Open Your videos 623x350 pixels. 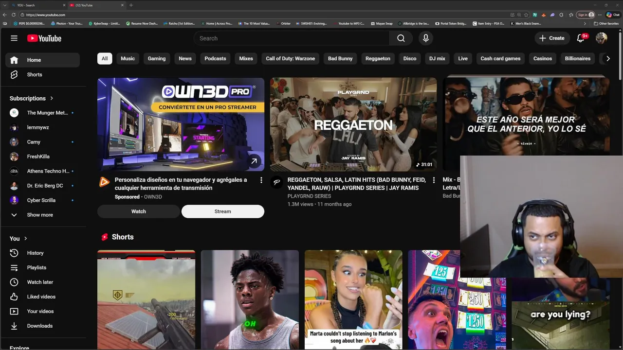tap(42, 311)
